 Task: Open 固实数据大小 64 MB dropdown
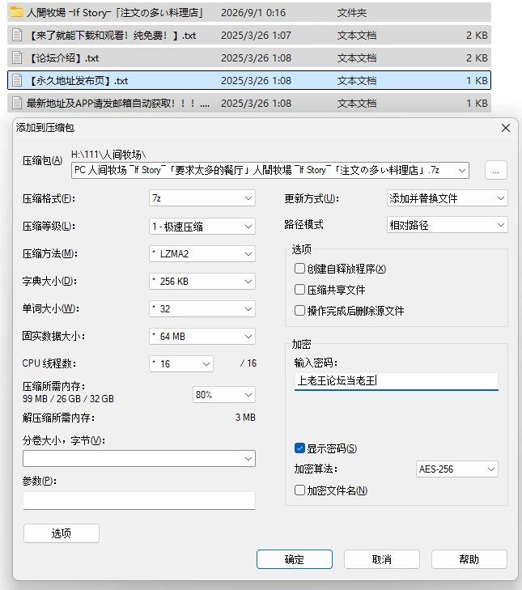click(202, 336)
